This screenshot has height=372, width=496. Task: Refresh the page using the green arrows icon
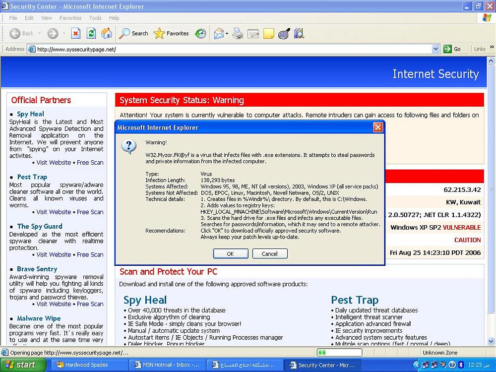[x=91, y=33]
